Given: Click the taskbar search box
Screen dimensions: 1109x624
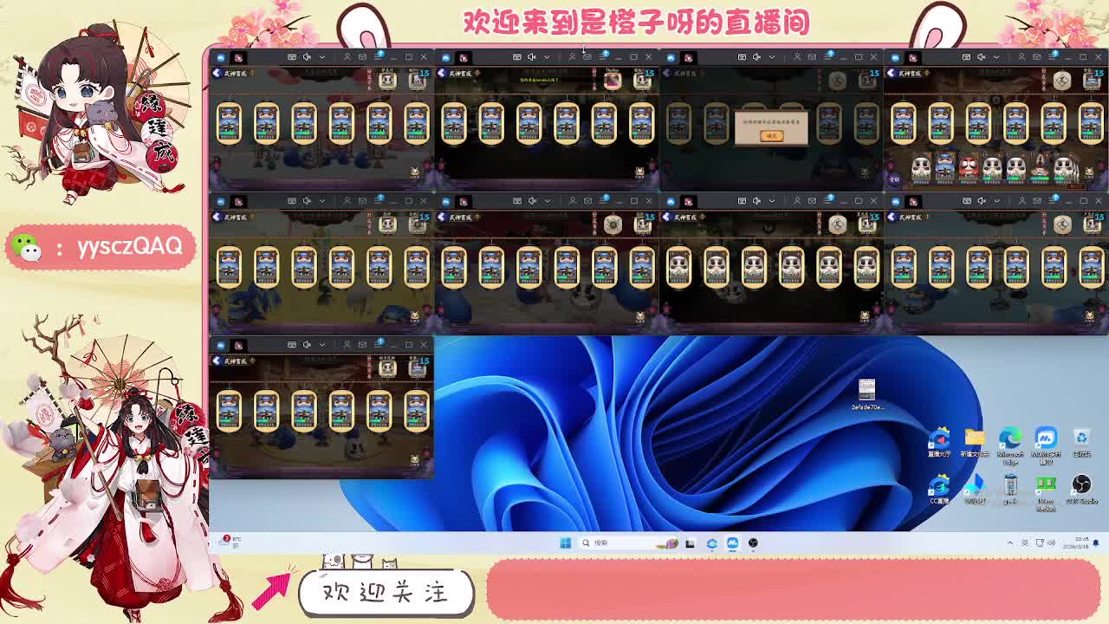Looking at the screenshot, I should coord(628,543).
